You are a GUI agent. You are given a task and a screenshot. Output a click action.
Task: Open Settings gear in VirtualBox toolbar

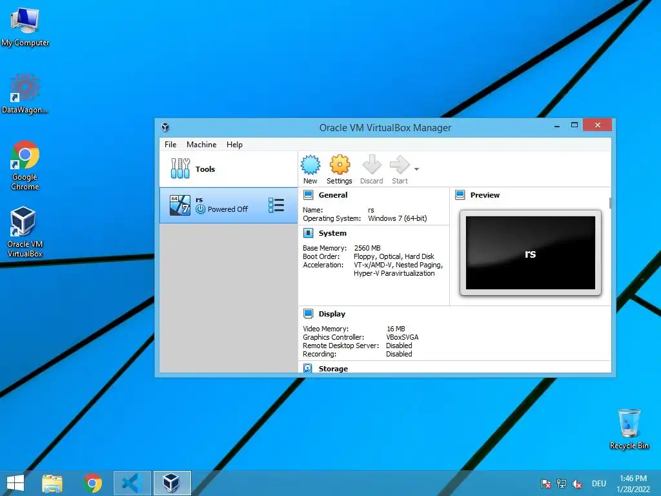340,165
